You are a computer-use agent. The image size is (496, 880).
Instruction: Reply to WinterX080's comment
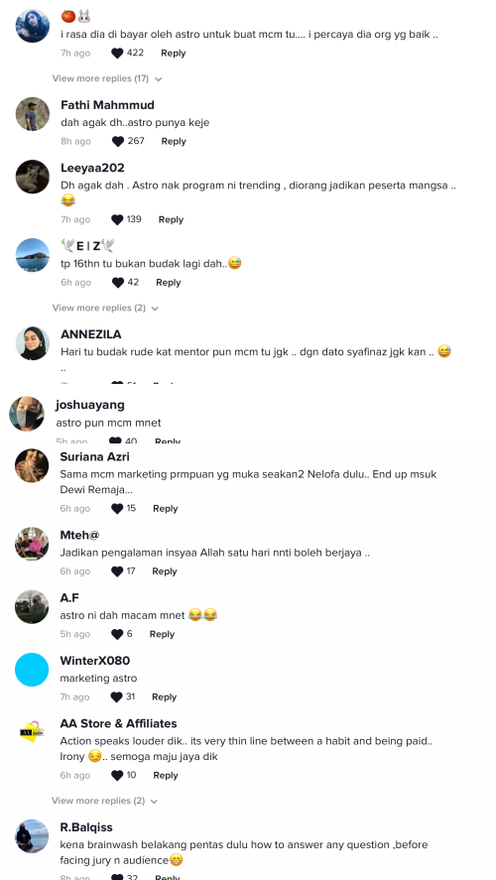point(164,697)
